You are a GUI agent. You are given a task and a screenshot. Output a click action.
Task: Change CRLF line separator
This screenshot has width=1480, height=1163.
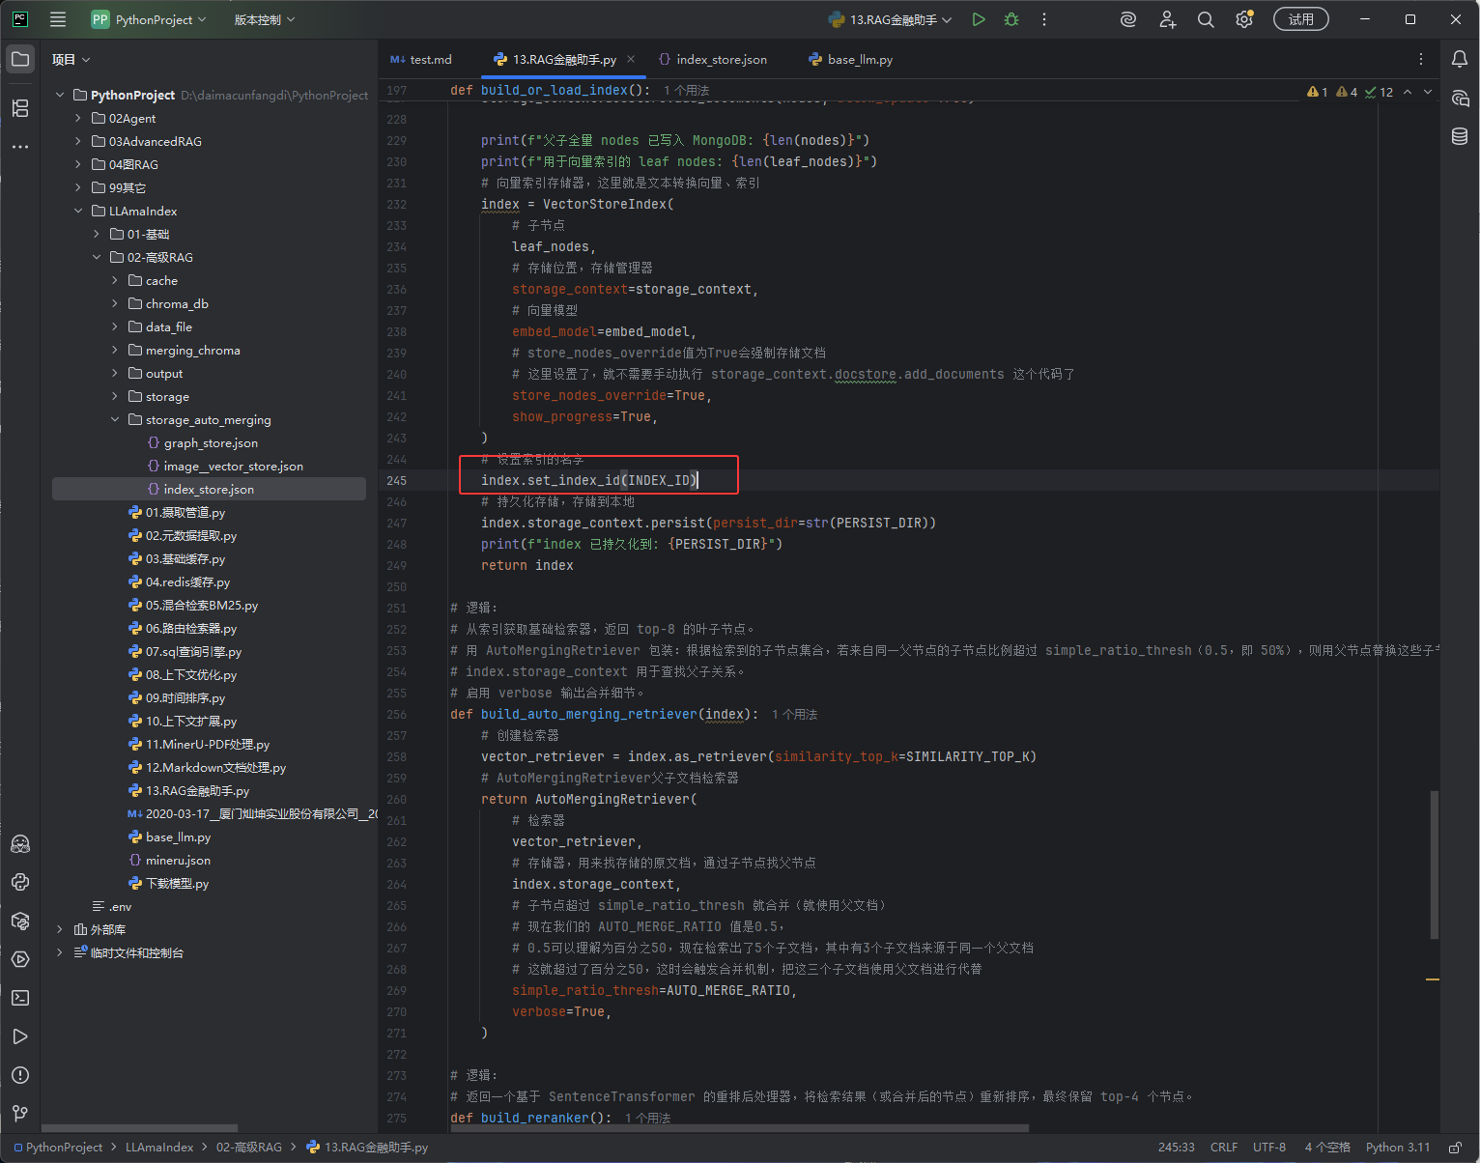coord(1224,1148)
